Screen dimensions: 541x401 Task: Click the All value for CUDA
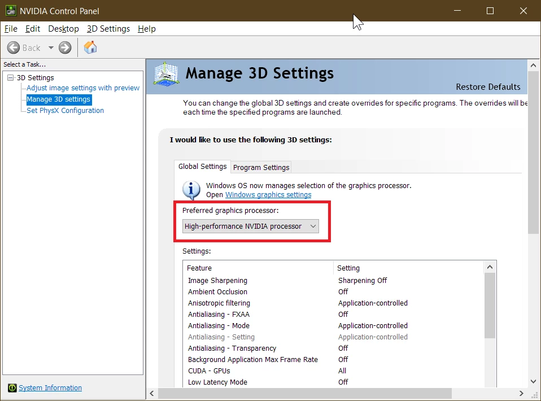pyautogui.click(x=342, y=371)
